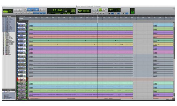Viewport: 177px width, 106px height.
Task: Select the Kick In track name
Action: pos(22,24)
